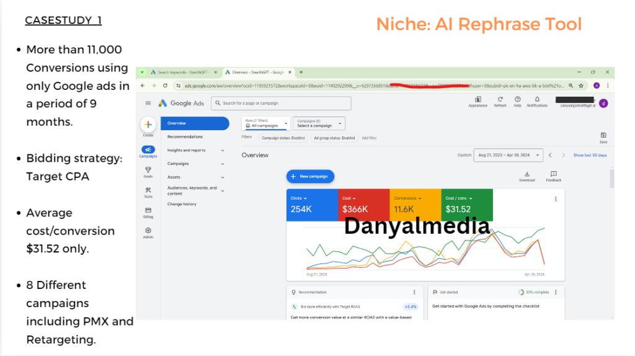Image resolution: width=635 pixels, height=356 pixels.
Task: Click the Create plus icon in sidebar
Action: (148, 125)
